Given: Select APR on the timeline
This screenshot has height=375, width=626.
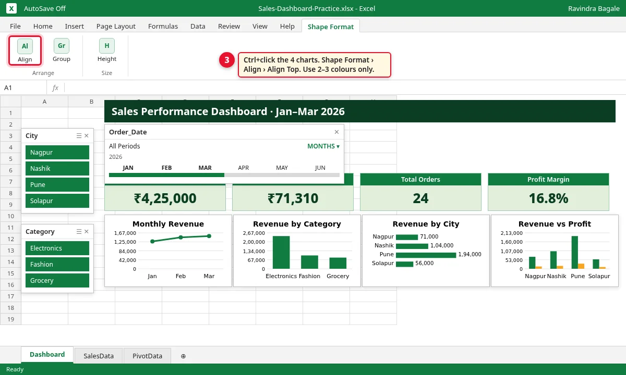Looking at the screenshot, I should pos(244,168).
